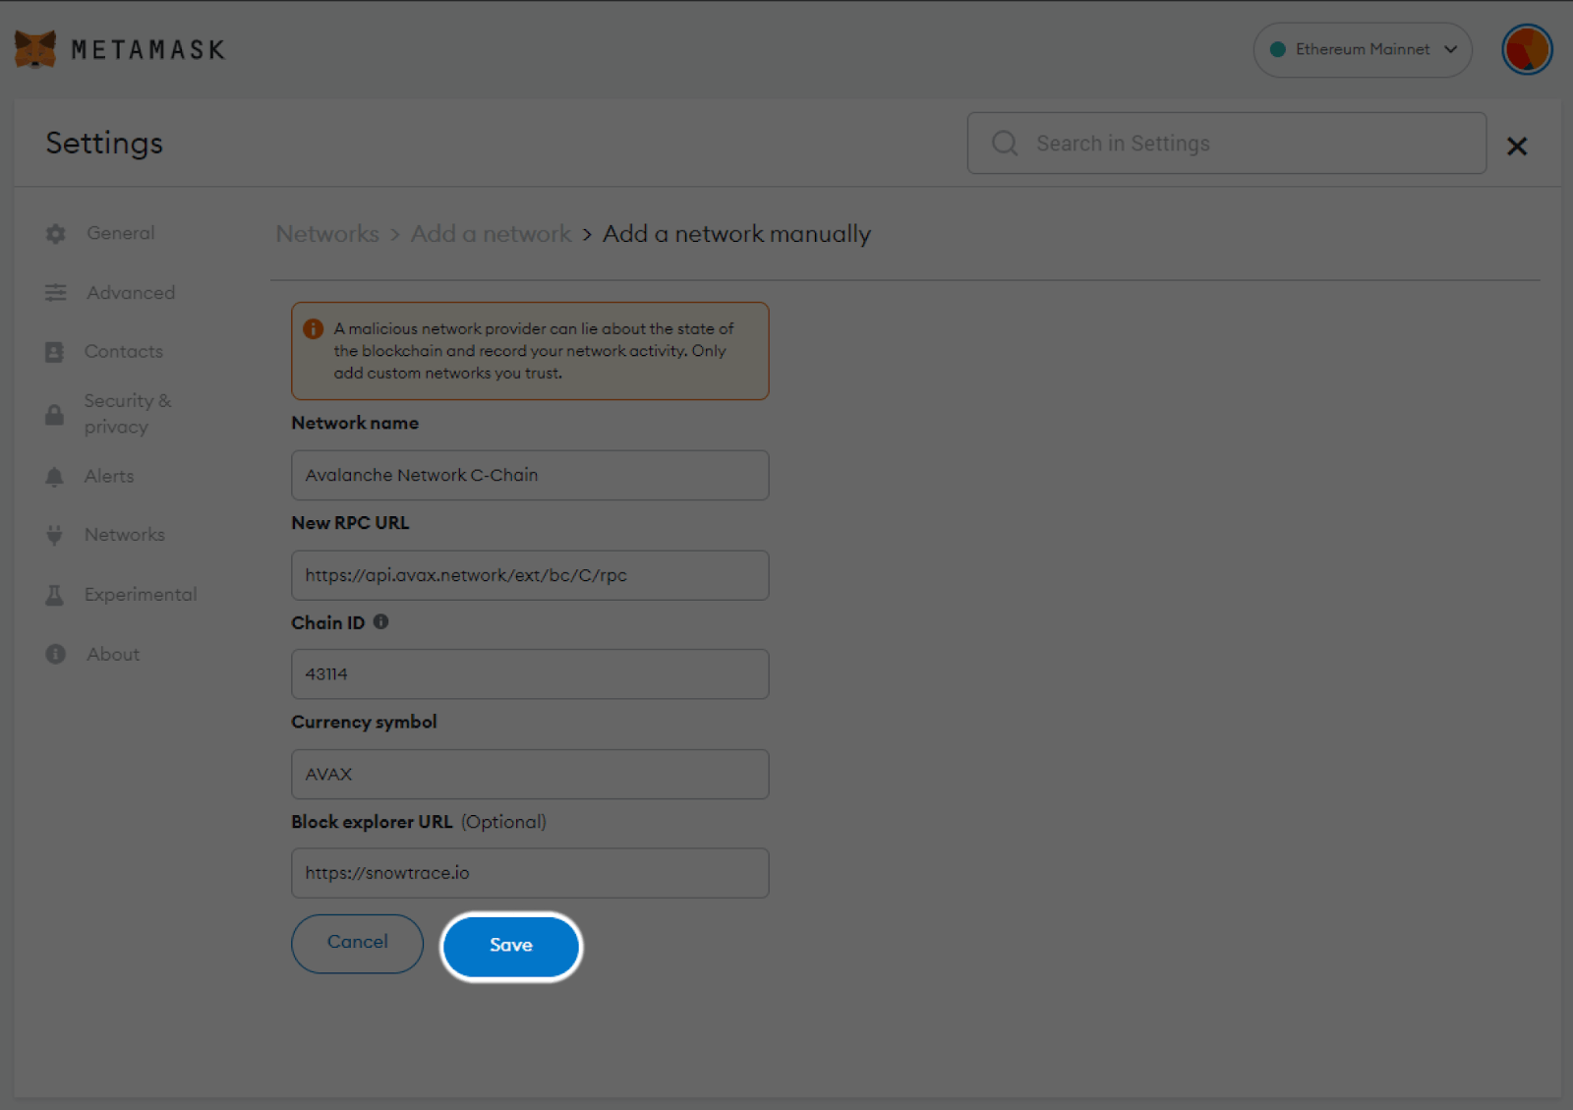Save the new Avalanche network
Screen dimensions: 1573x1110
pos(511,946)
